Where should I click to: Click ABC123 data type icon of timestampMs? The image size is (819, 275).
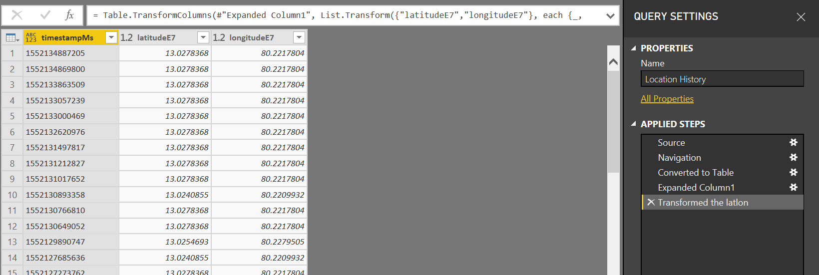(31, 37)
